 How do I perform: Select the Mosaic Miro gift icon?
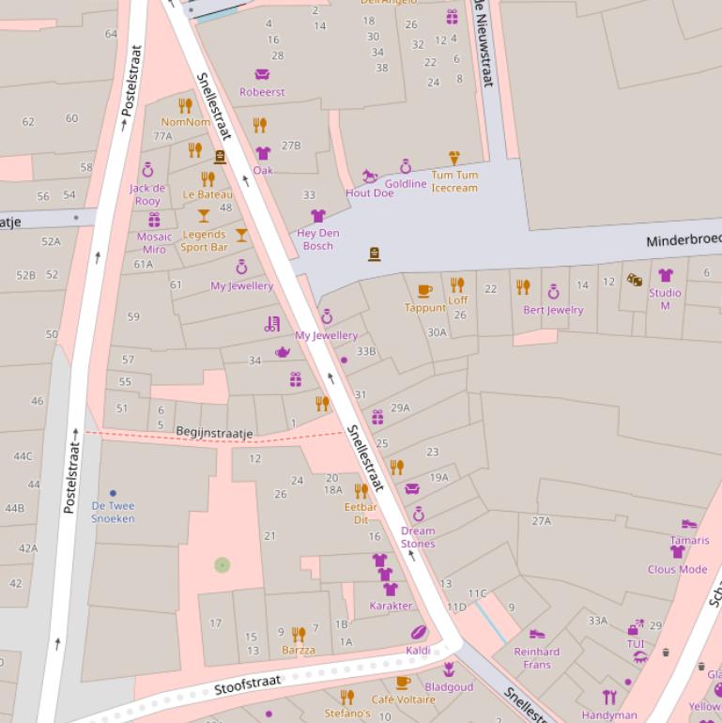pyautogui.click(x=154, y=220)
